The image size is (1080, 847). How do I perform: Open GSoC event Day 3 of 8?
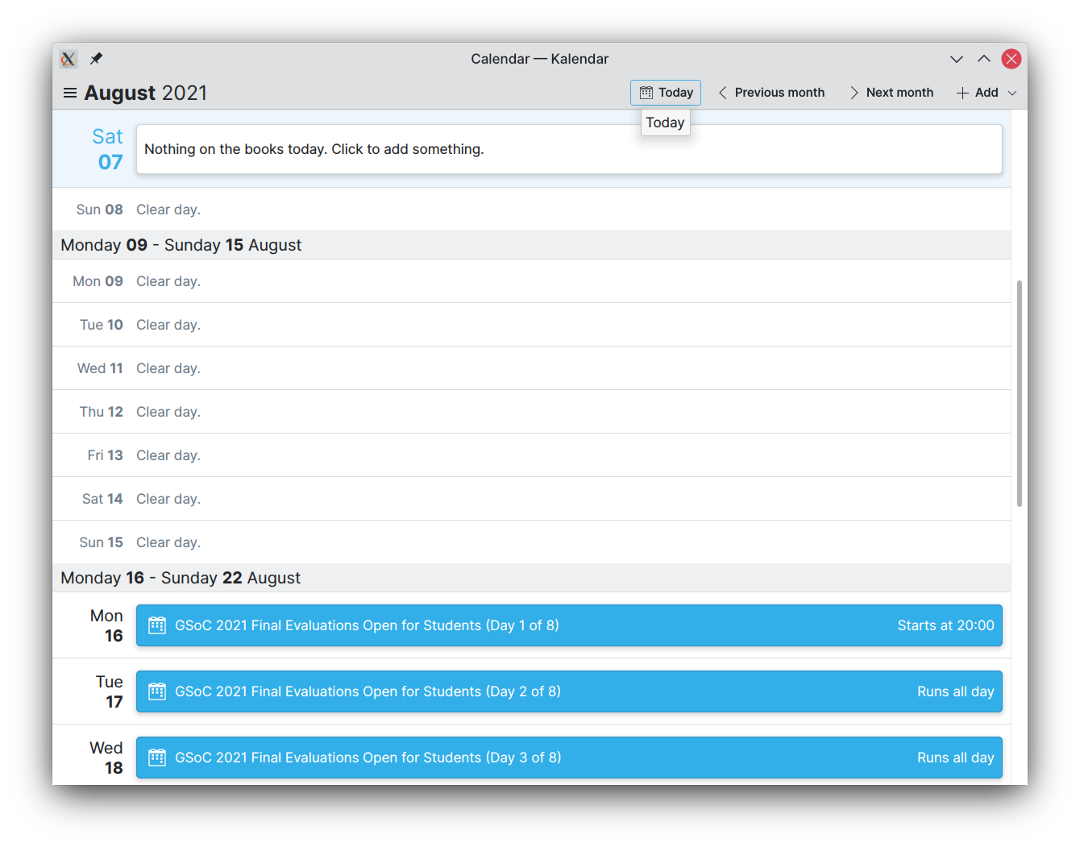point(569,758)
